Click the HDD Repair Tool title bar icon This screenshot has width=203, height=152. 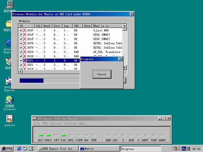point(35,118)
